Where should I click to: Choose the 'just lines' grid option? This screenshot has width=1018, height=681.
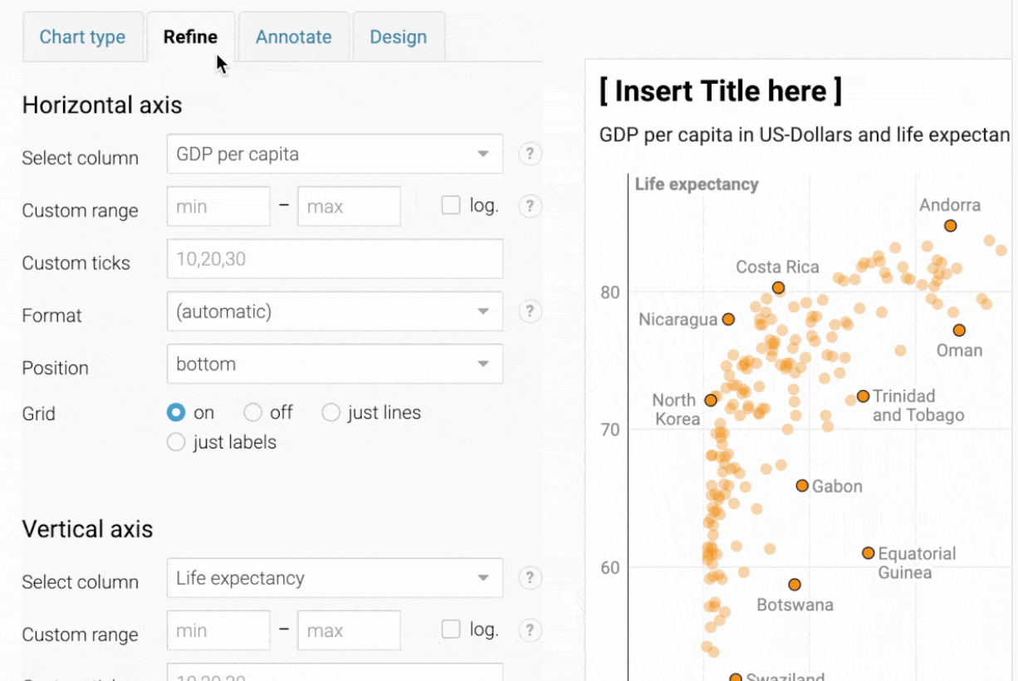[x=331, y=413]
